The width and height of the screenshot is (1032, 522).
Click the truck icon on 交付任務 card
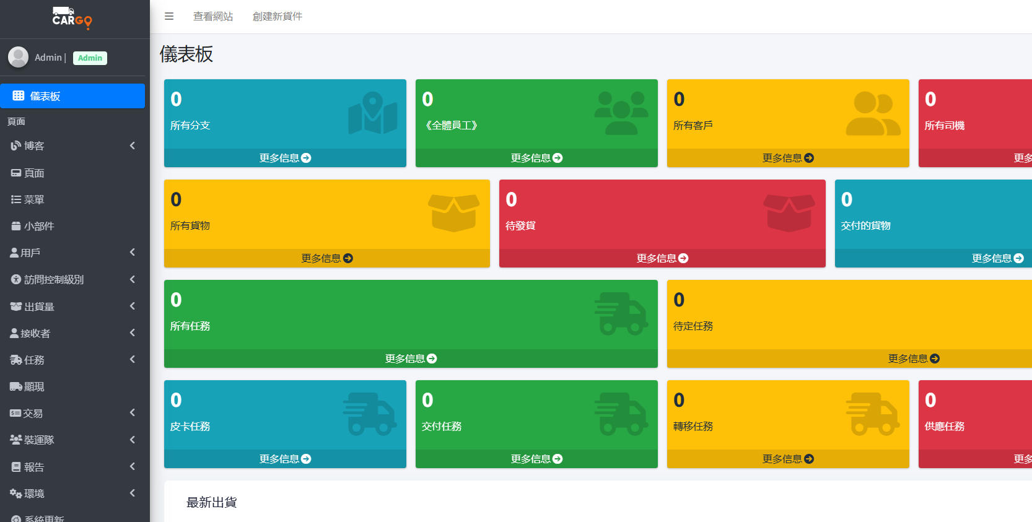click(x=621, y=414)
